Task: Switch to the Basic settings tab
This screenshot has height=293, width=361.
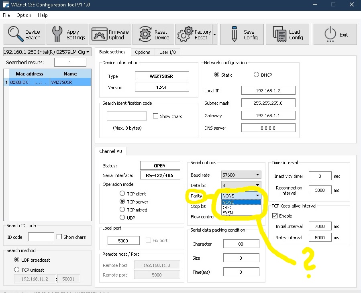Action: pos(112,52)
